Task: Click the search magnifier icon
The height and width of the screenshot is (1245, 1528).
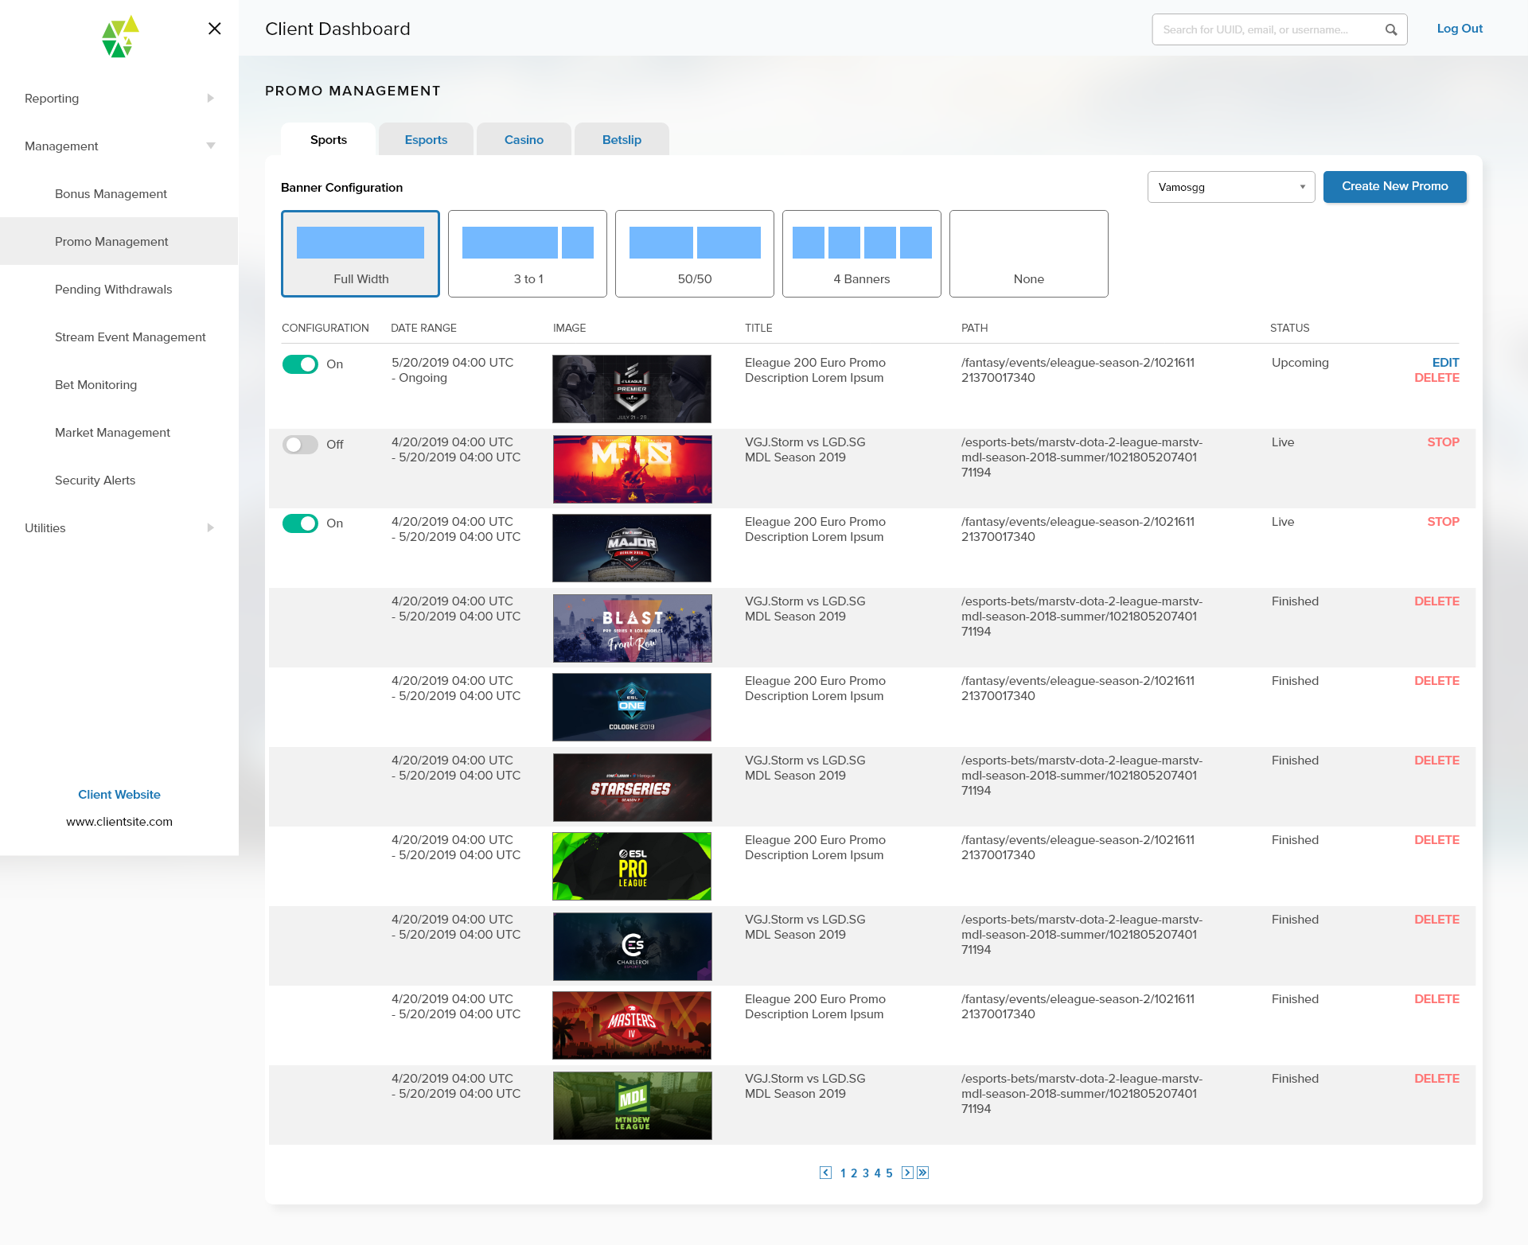Action: [1390, 29]
